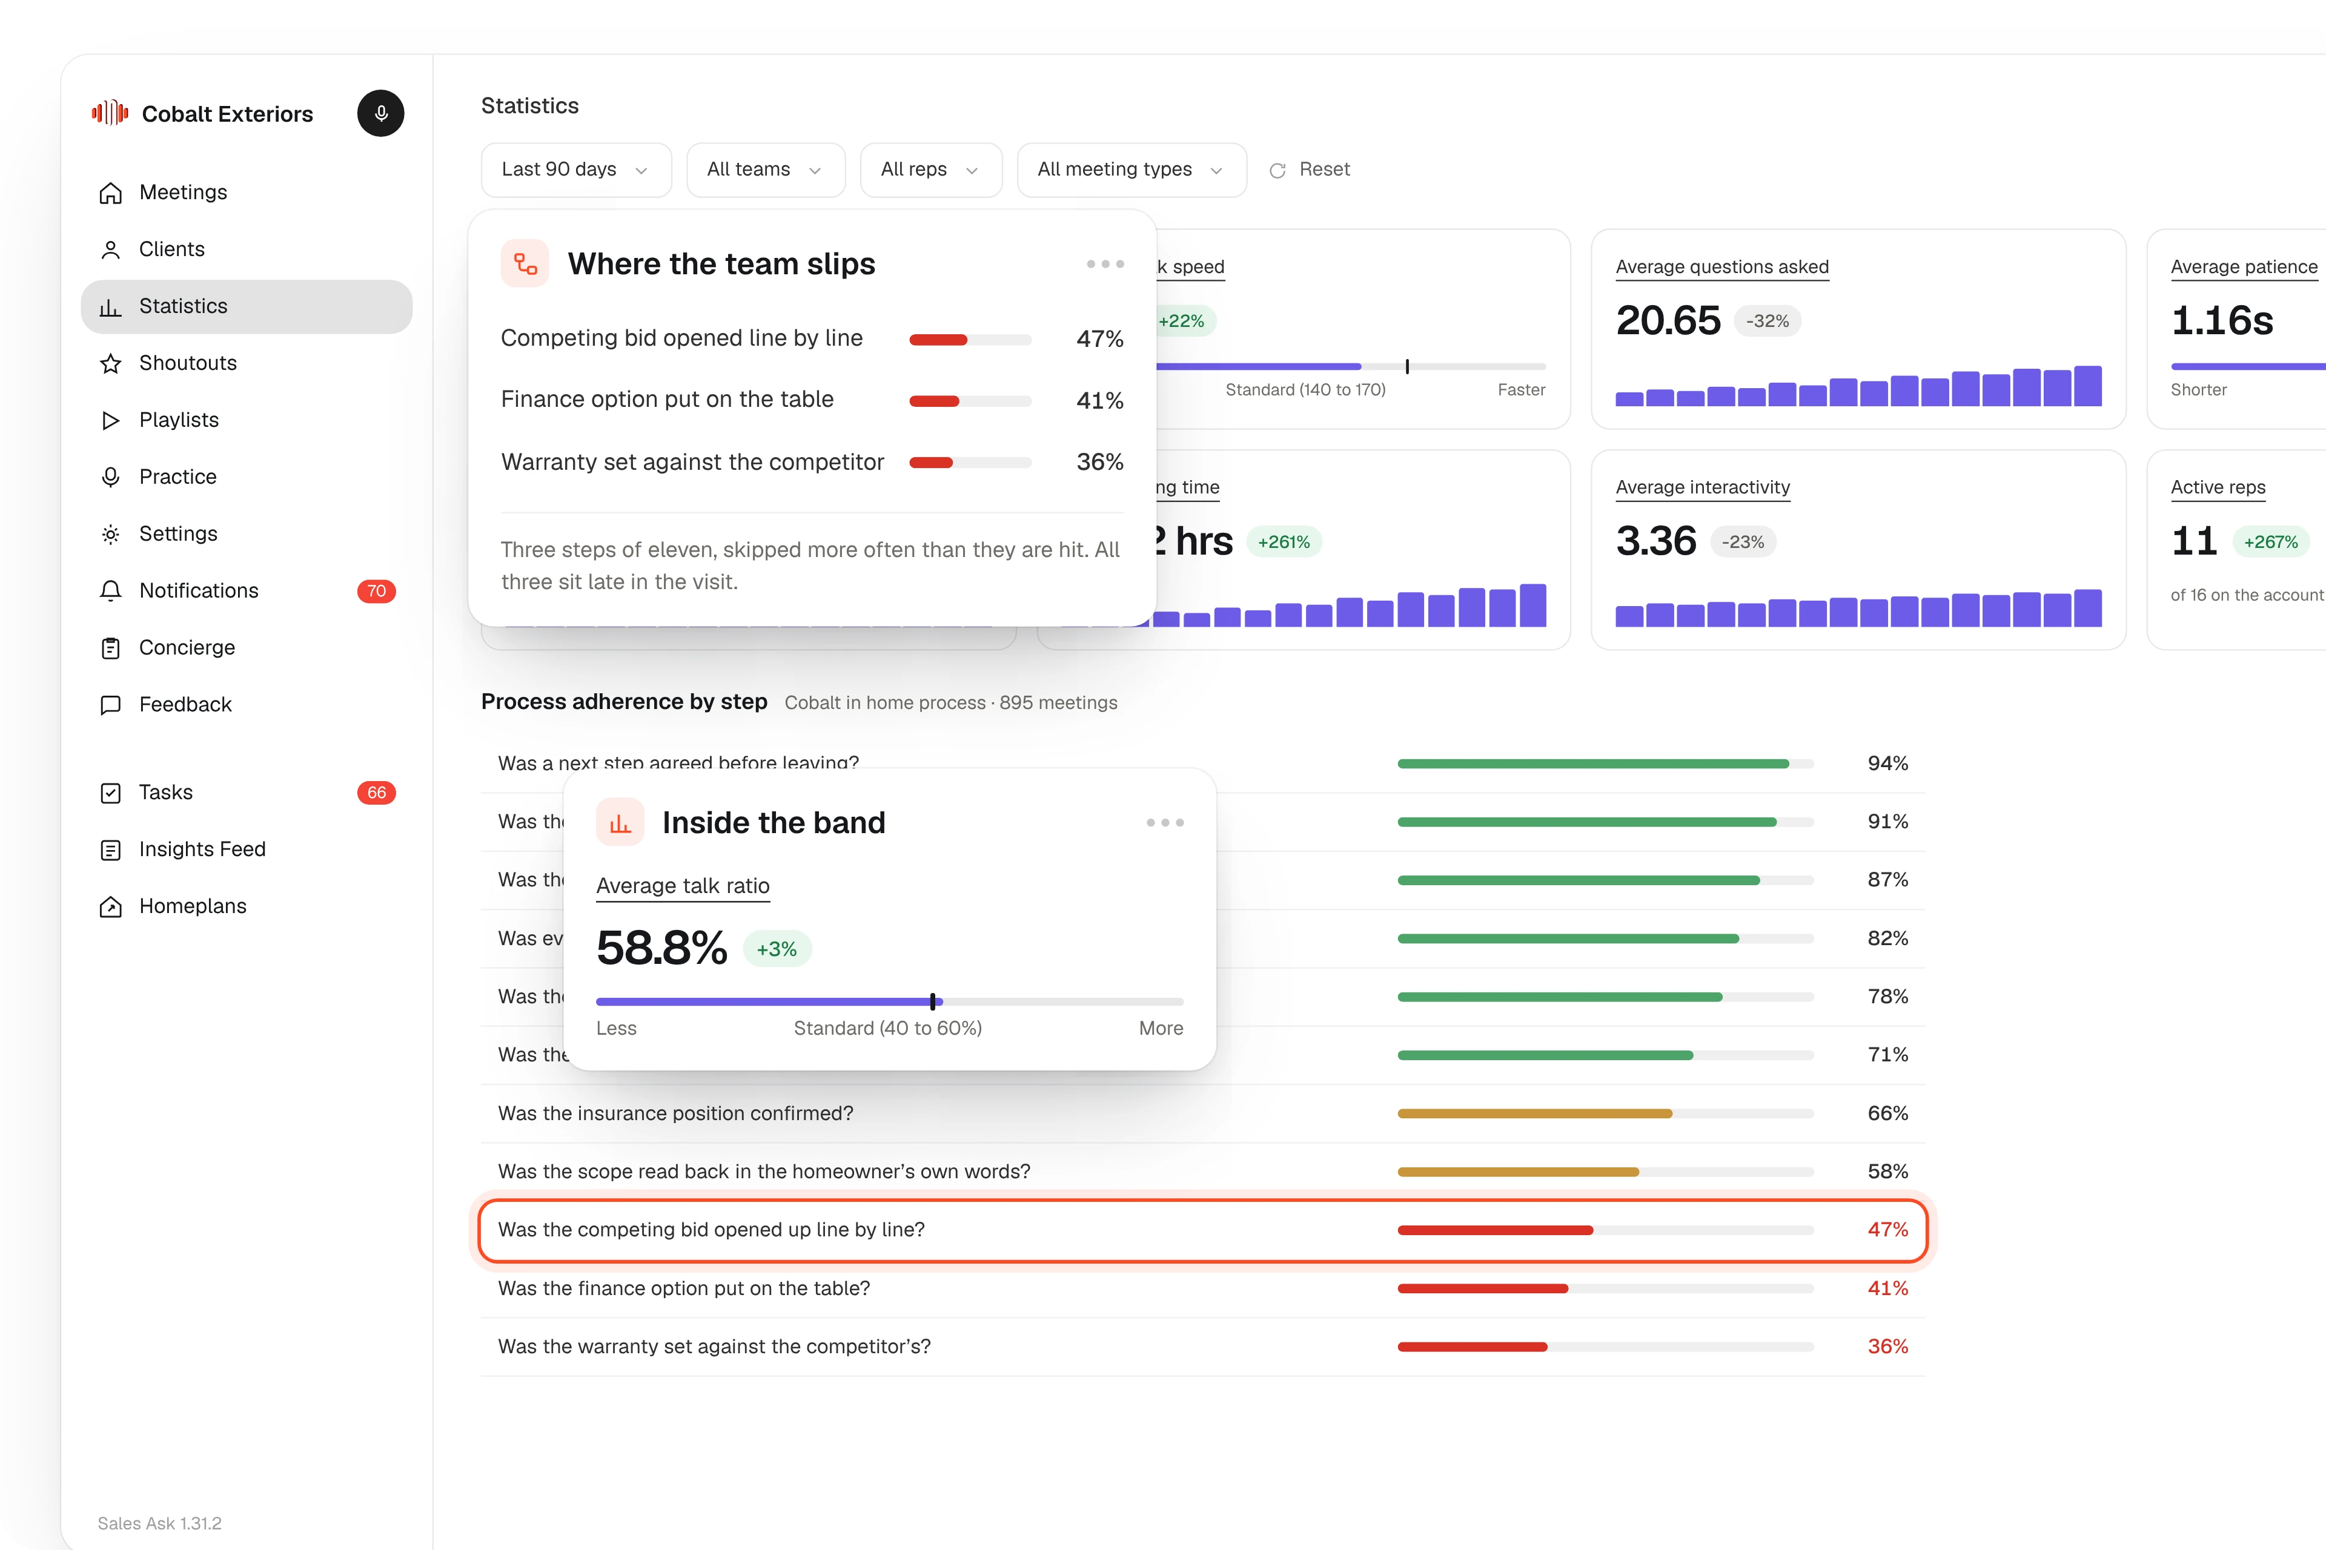2326x1550 pixels.
Task: Click the 58.8% talk ratio value
Action: [661, 949]
